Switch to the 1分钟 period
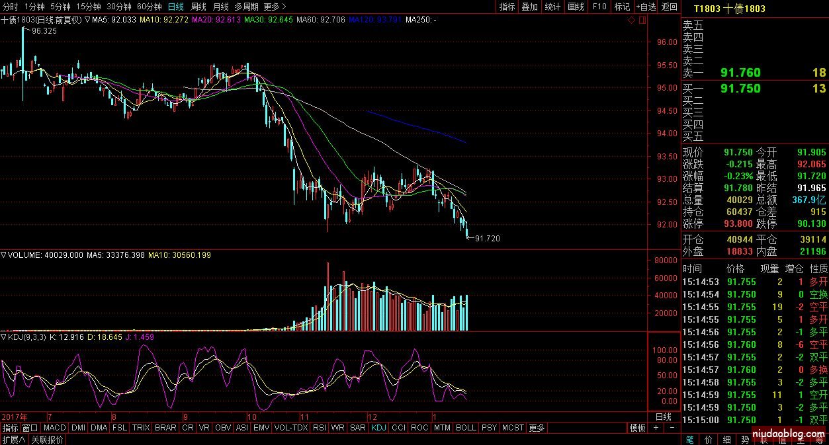This screenshot has height=445, width=829. tap(34, 7)
